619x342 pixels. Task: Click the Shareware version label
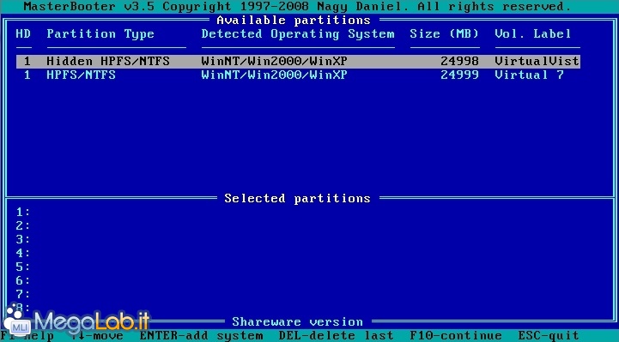(x=298, y=322)
